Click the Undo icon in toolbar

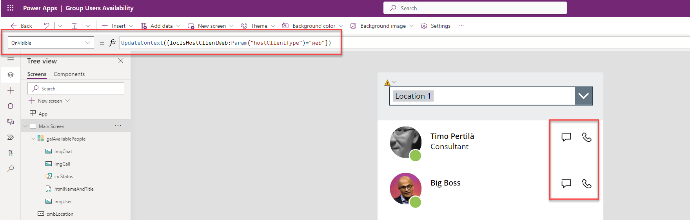tap(47, 26)
